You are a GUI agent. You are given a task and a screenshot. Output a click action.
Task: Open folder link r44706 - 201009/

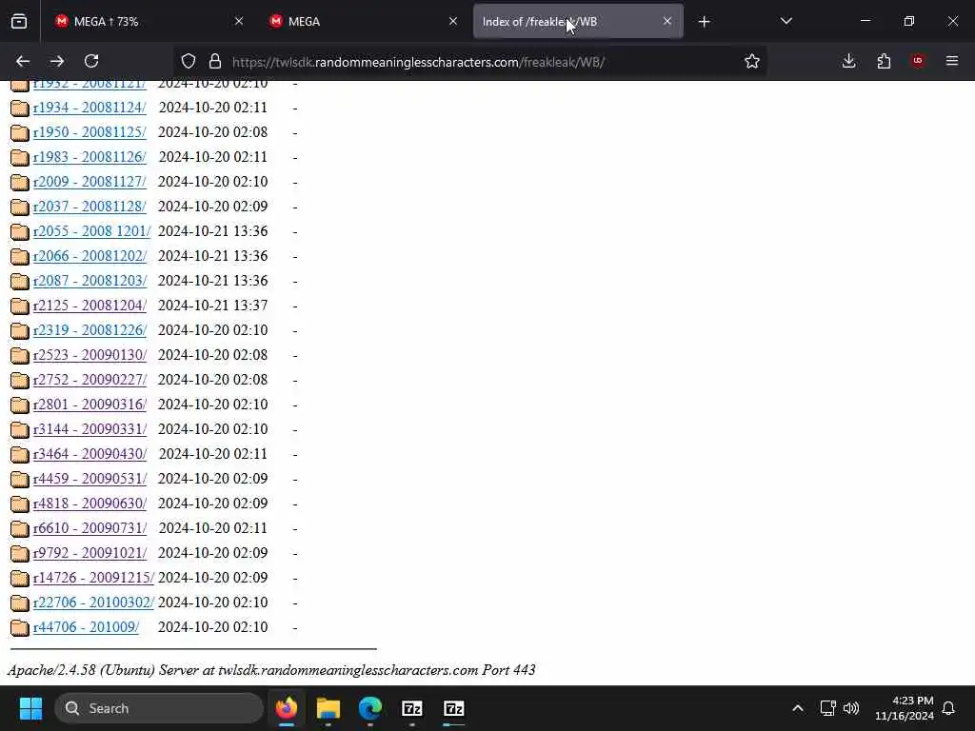pos(86,627)
